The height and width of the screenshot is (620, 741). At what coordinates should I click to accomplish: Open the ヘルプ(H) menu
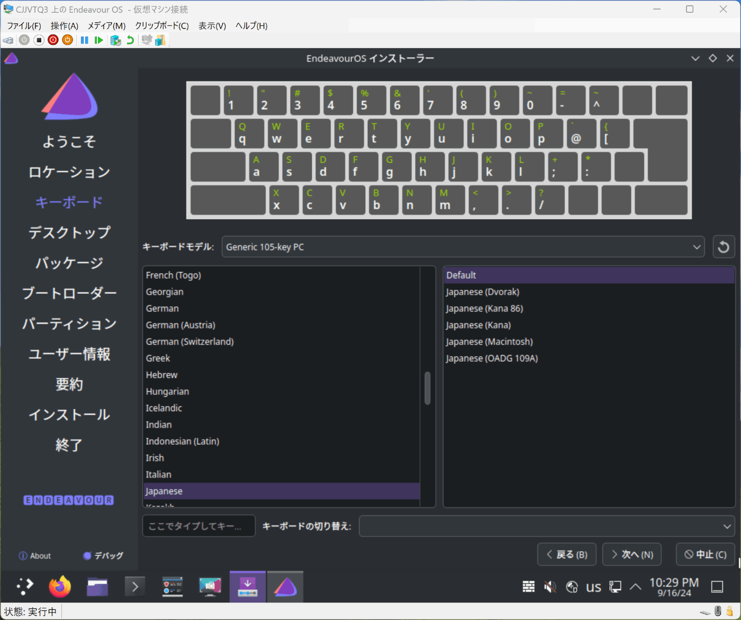click(x=251, y=25)
